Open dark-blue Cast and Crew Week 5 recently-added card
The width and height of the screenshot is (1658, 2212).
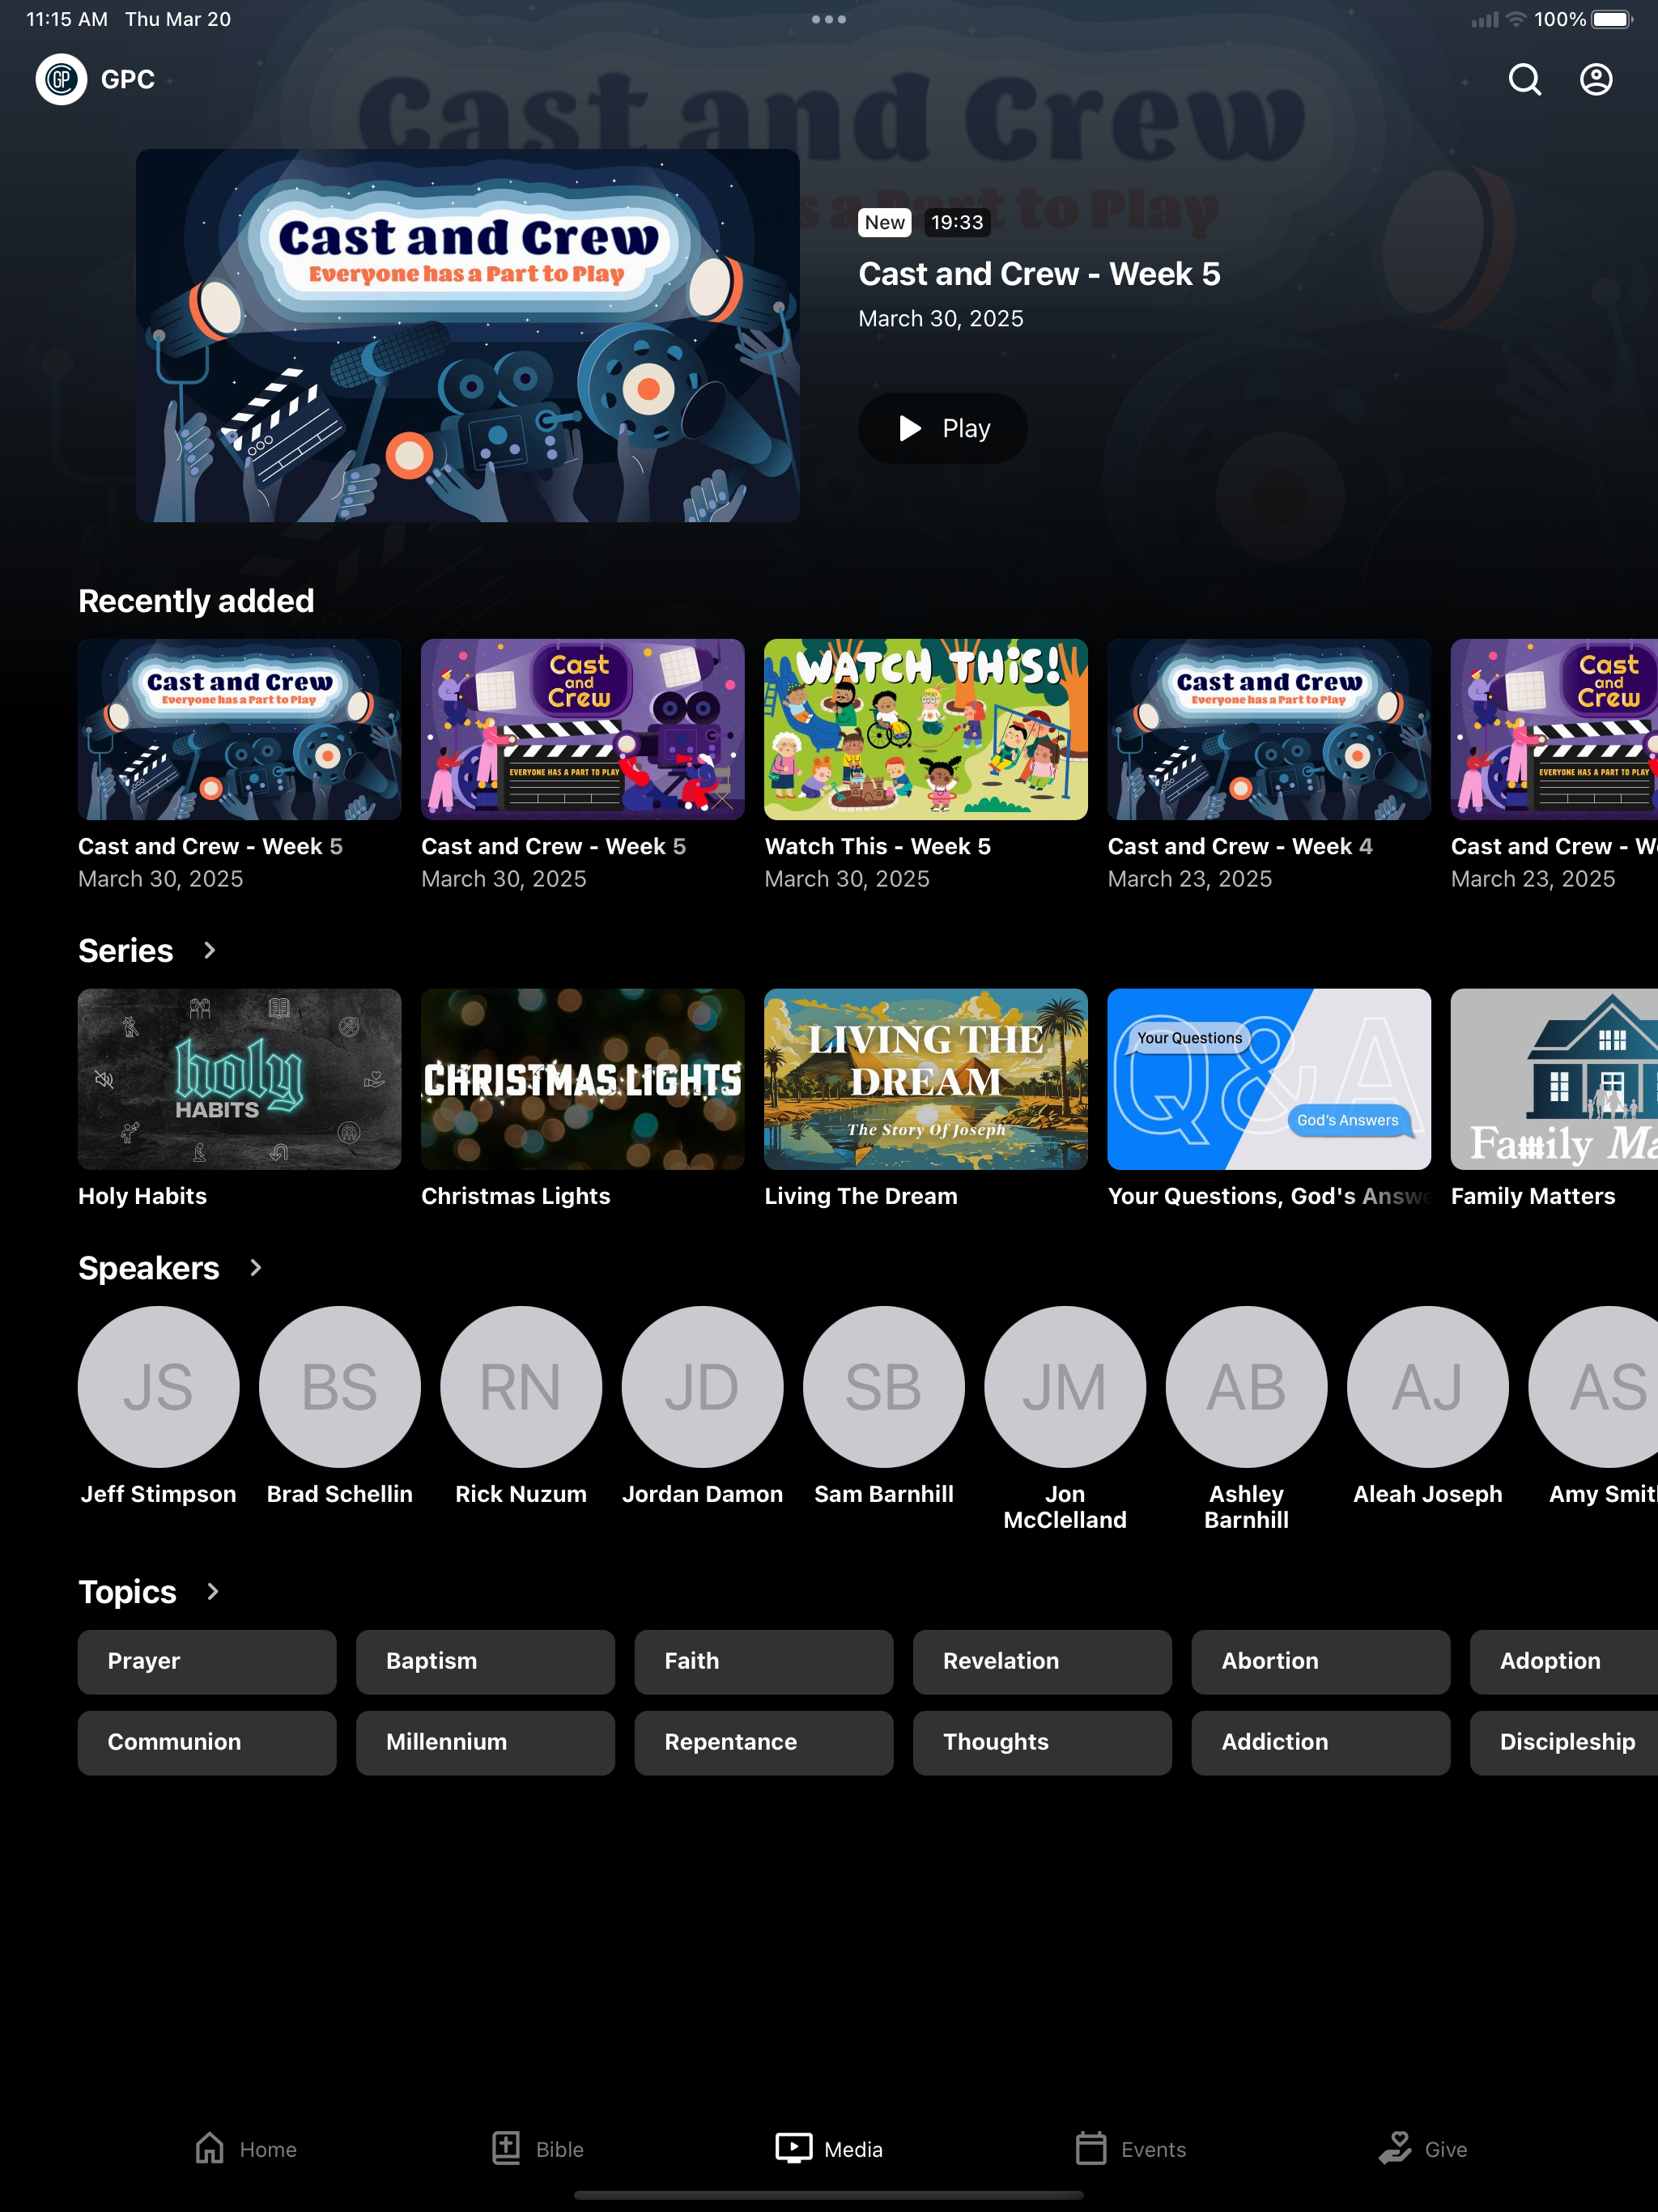click(x=240, y=729)
